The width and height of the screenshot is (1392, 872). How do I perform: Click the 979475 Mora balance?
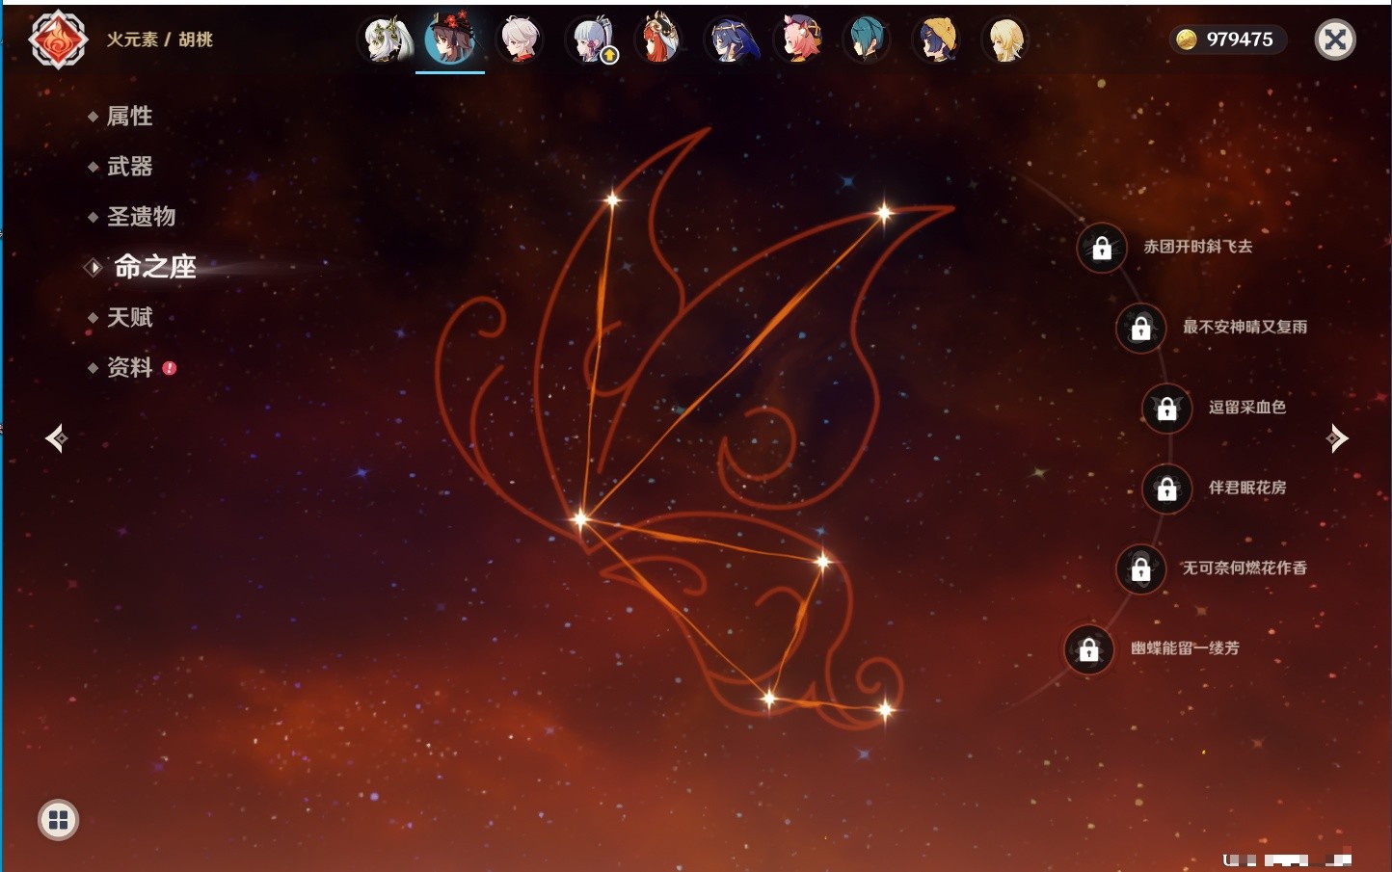coord(1240,40)
